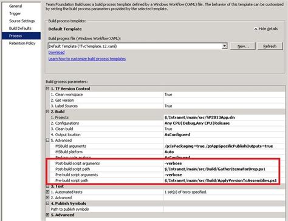Click the Refresh button
Image resolution: width=288 pixels, height=221 pixels.
(x=270, y=46)
